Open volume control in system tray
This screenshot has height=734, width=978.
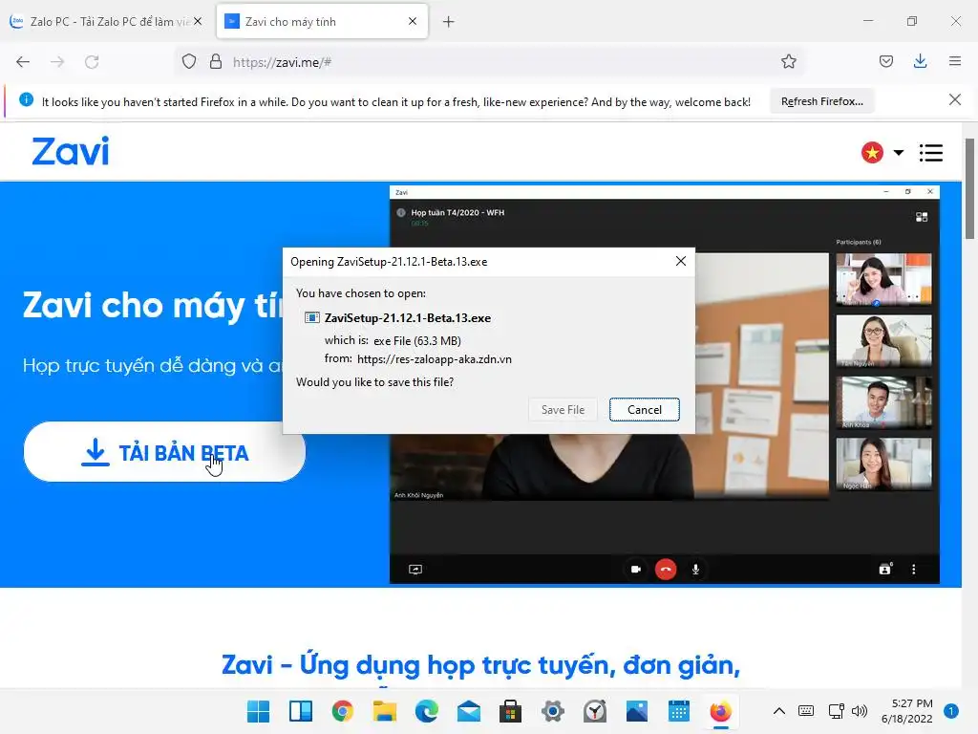(860, 711)
